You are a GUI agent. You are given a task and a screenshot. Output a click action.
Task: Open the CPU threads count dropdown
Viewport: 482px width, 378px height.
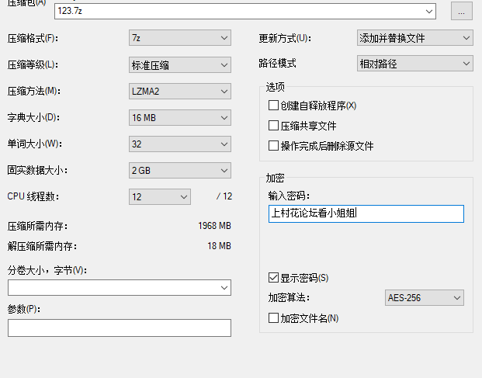coord(160,196)
